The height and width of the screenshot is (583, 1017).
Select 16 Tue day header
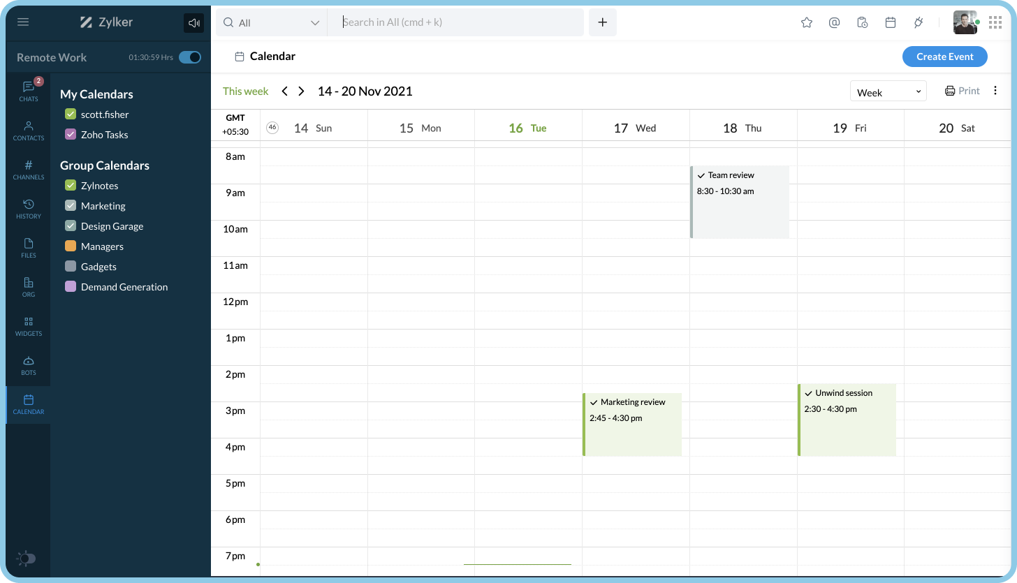coord(528,128)
